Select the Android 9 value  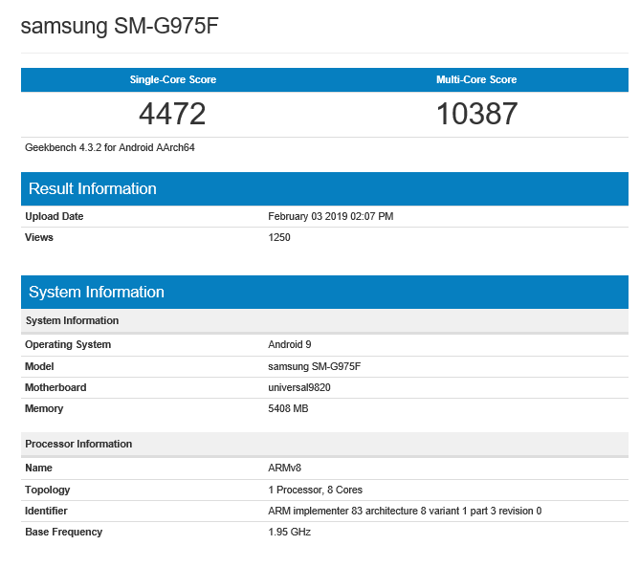[x=290, y=344]
